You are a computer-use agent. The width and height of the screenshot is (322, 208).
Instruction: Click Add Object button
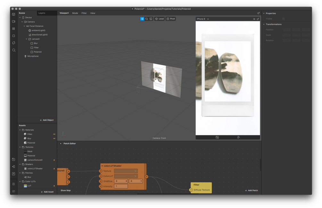[46, 120]
